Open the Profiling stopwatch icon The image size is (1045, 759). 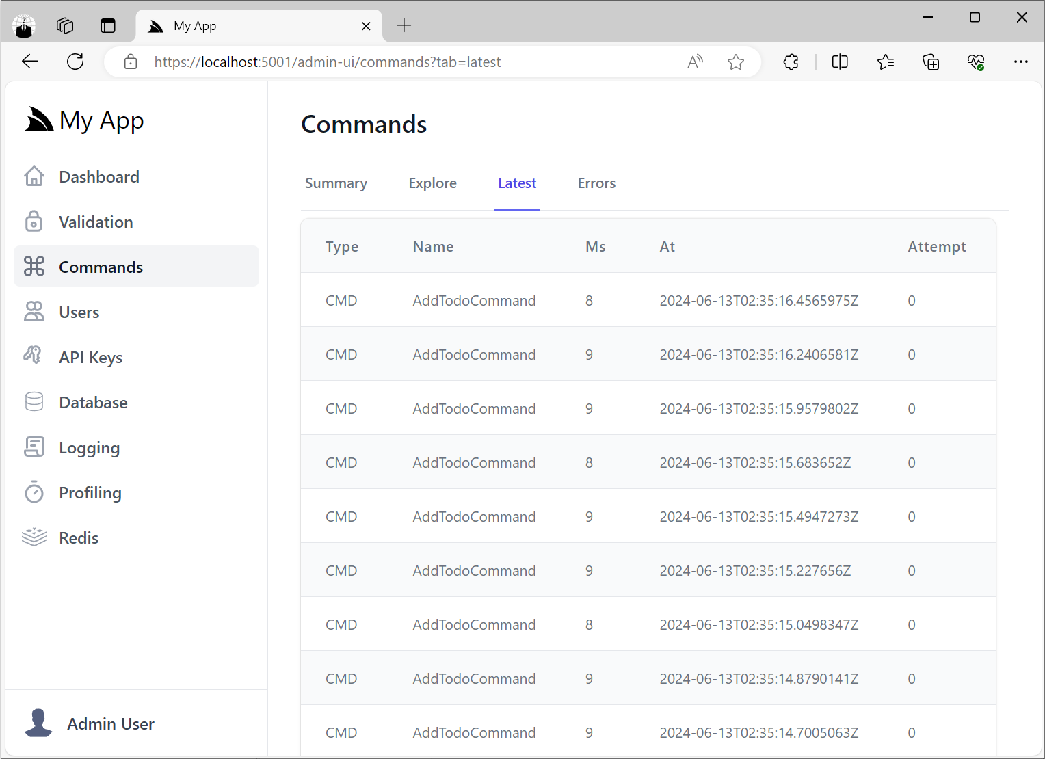tap(34, 492)
